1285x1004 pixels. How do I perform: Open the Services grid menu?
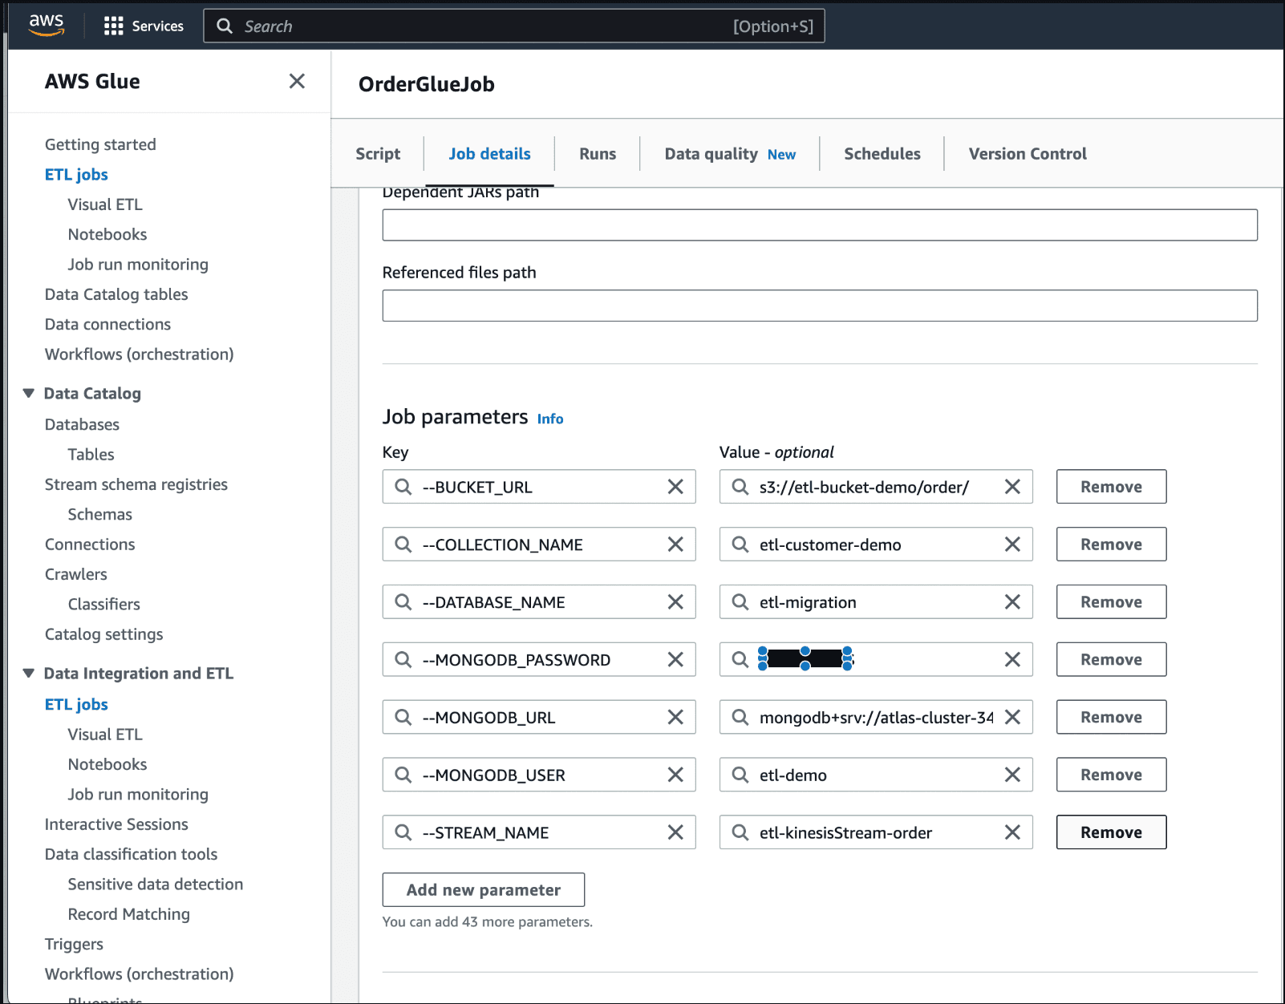tap(144, 26)
